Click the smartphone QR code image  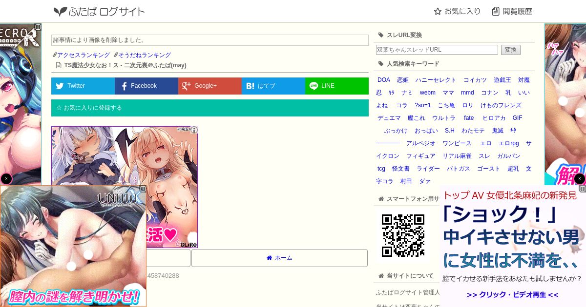click(x=403, y=235)
